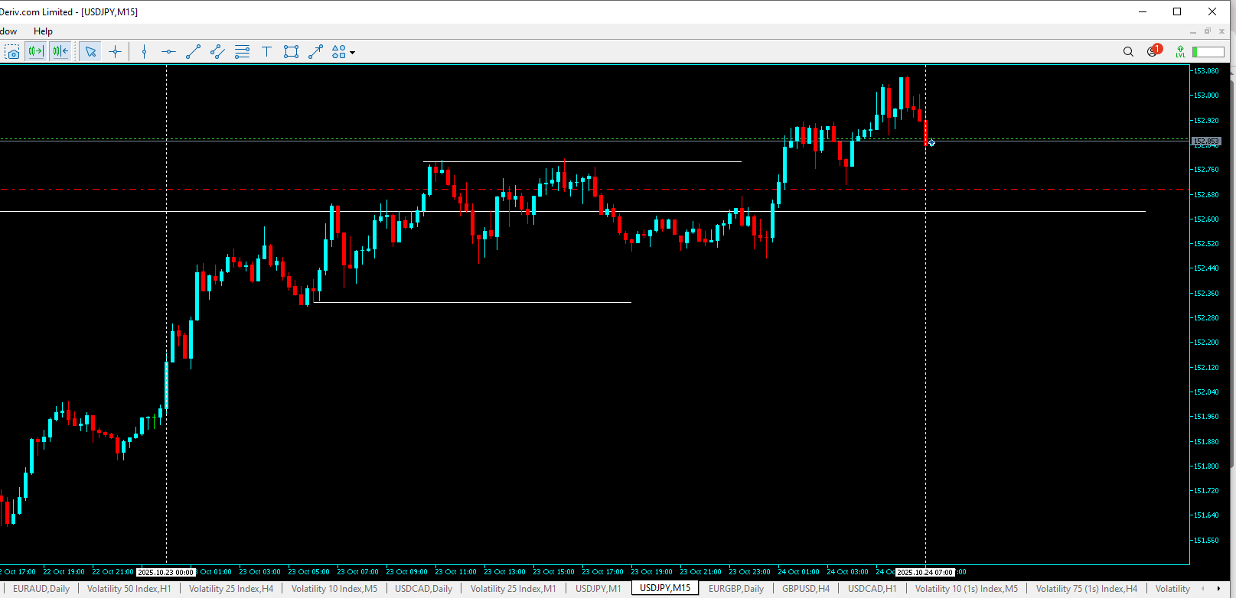Take a chart screenshot with camera icon
Viewport: 1236px width, 598px height.
(12, 52)
